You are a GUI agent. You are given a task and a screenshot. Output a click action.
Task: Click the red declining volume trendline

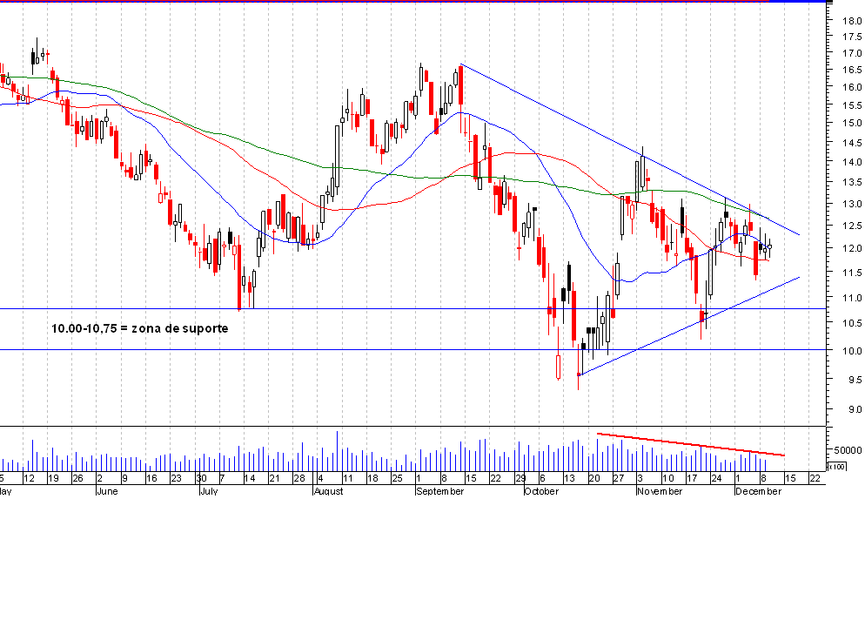pos(691,445)
